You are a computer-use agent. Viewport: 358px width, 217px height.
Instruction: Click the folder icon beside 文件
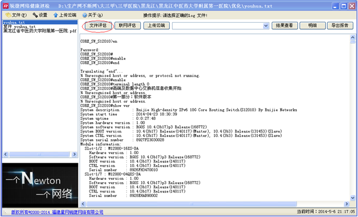coord(9,15)
